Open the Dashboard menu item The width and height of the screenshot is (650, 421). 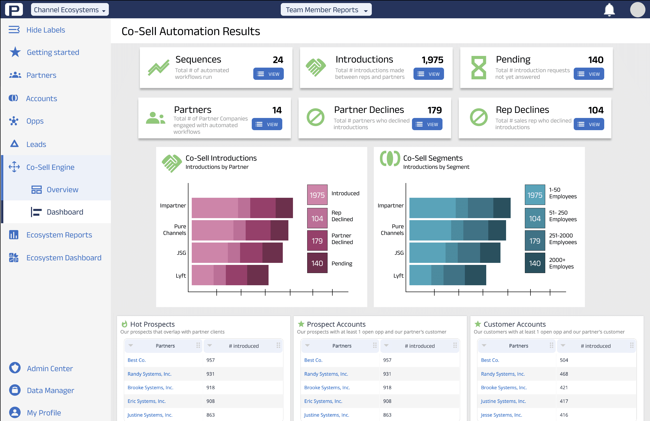pyautogui.click(x=65, y=212)
